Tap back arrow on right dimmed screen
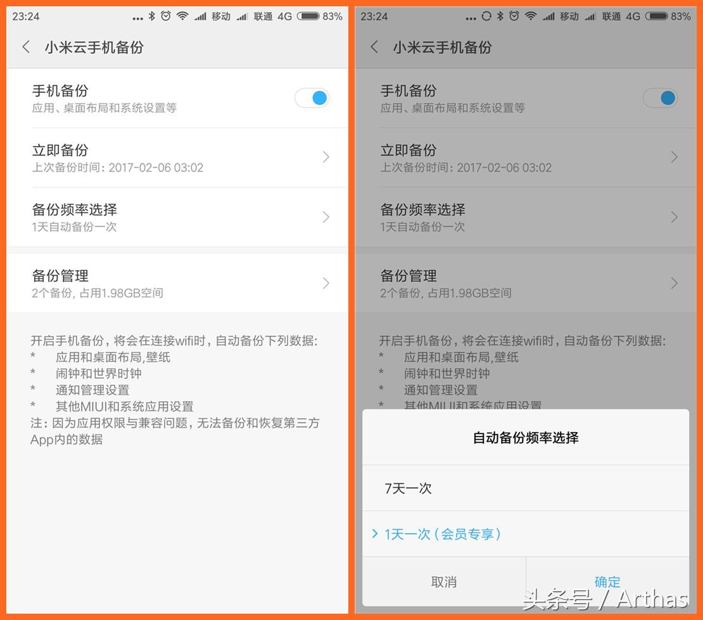 tap(374, 47)
